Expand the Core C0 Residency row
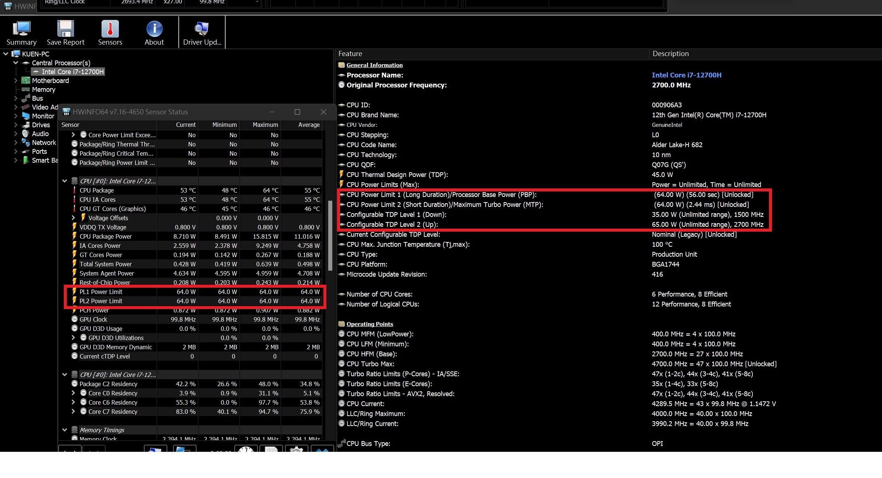The height and width of the screenshot is (478, 882). point(73,393)
